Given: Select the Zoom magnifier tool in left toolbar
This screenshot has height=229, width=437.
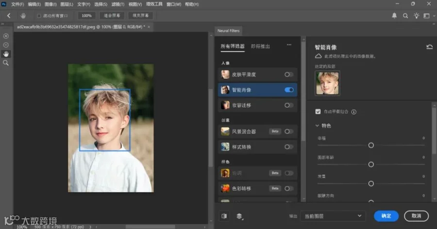Looking at the screenshot, I should point(6,63).
